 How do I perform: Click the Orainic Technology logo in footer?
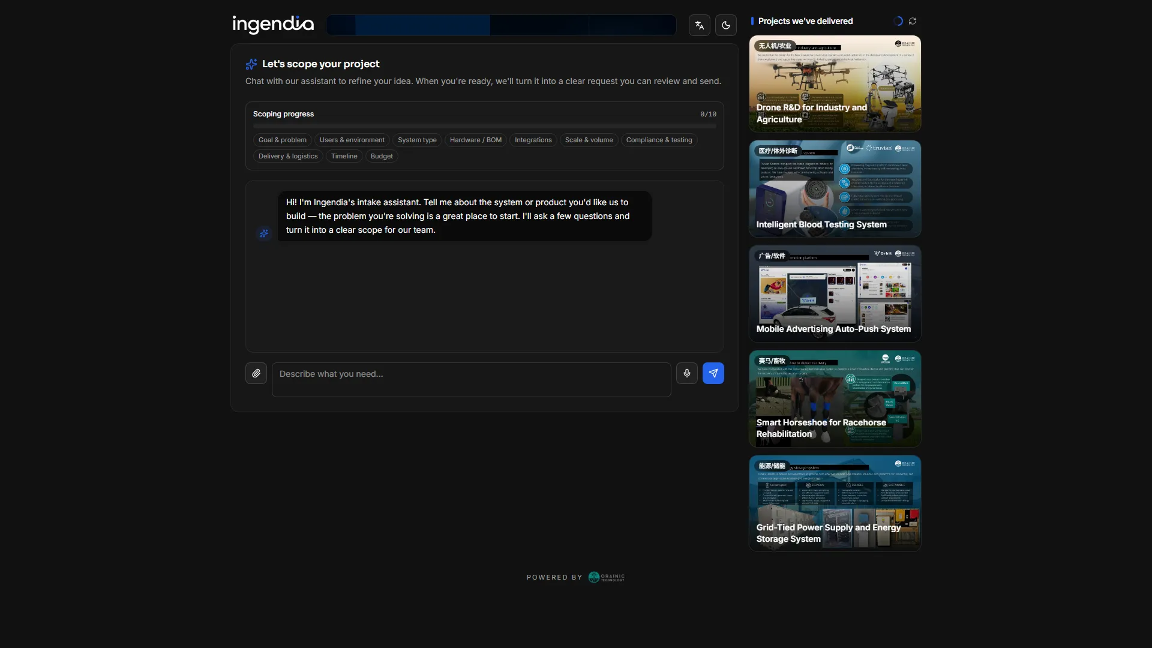point(607,577)
